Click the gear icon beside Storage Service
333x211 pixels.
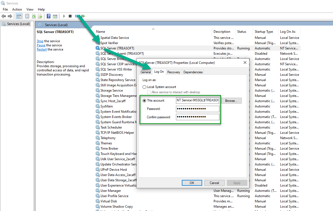point(98,91)
